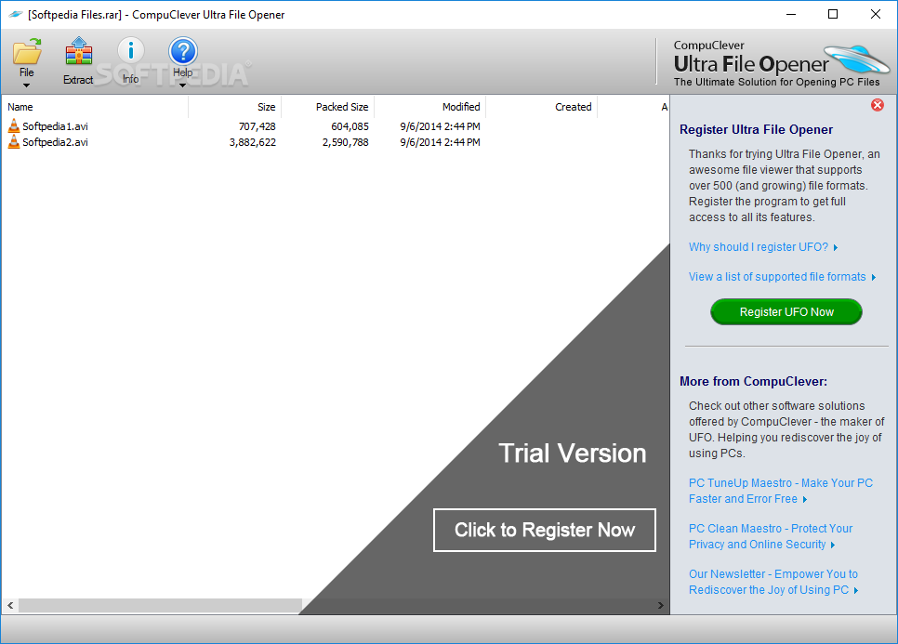Click the horizontal scrollbar left arrow

(10, 605)
